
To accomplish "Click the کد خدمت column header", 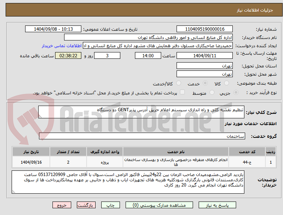I will (247, 152).
